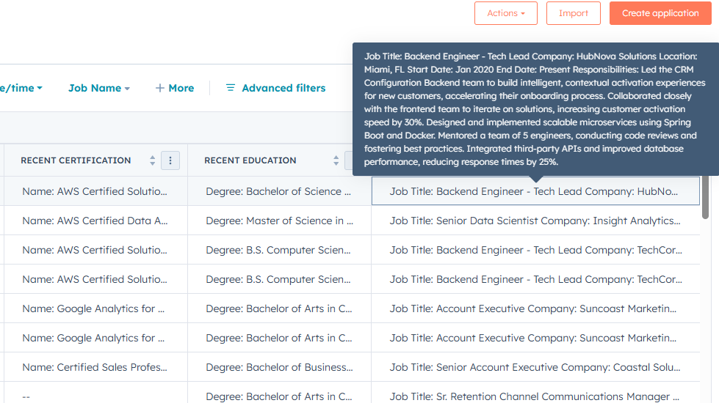Select the Bachelor of Business education cell
The height and width of the screenshot is (403, 719).
coord(279,367)
